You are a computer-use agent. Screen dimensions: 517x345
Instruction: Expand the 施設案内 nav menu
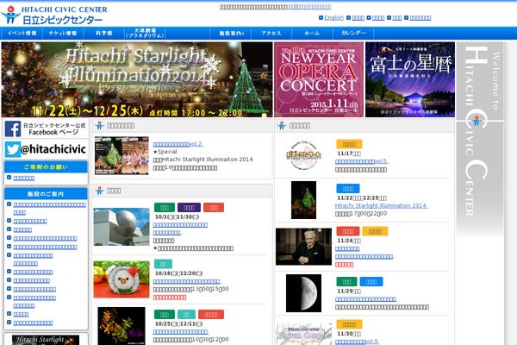(x=231, y=34)
